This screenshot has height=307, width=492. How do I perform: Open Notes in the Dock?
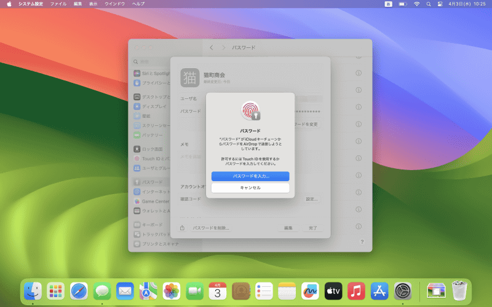[287, 291]
